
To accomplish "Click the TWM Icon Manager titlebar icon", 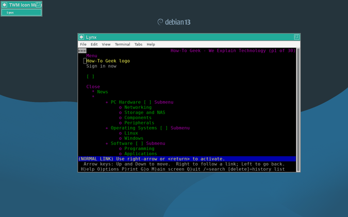I will point(4,5).
